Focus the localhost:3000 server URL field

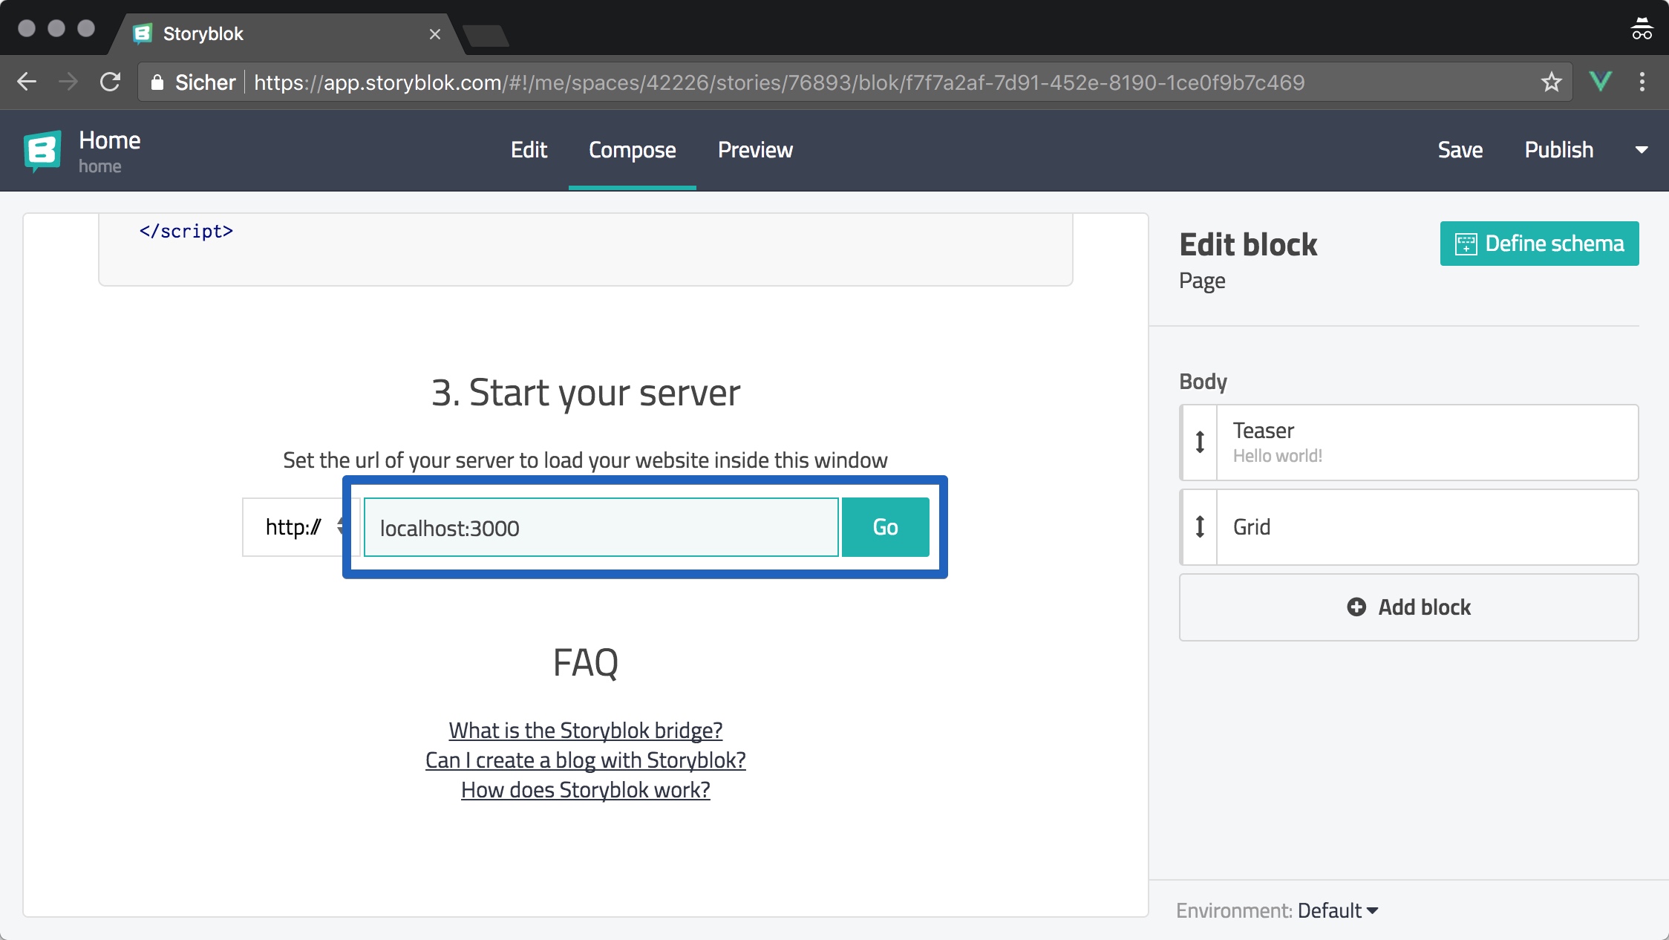(601, 527)
